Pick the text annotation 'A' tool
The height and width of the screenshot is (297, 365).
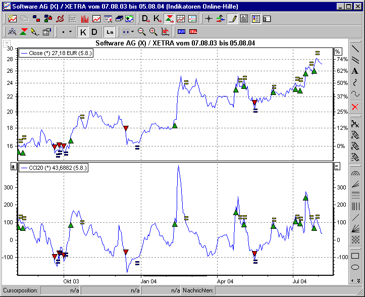click(x=355, y=71)
